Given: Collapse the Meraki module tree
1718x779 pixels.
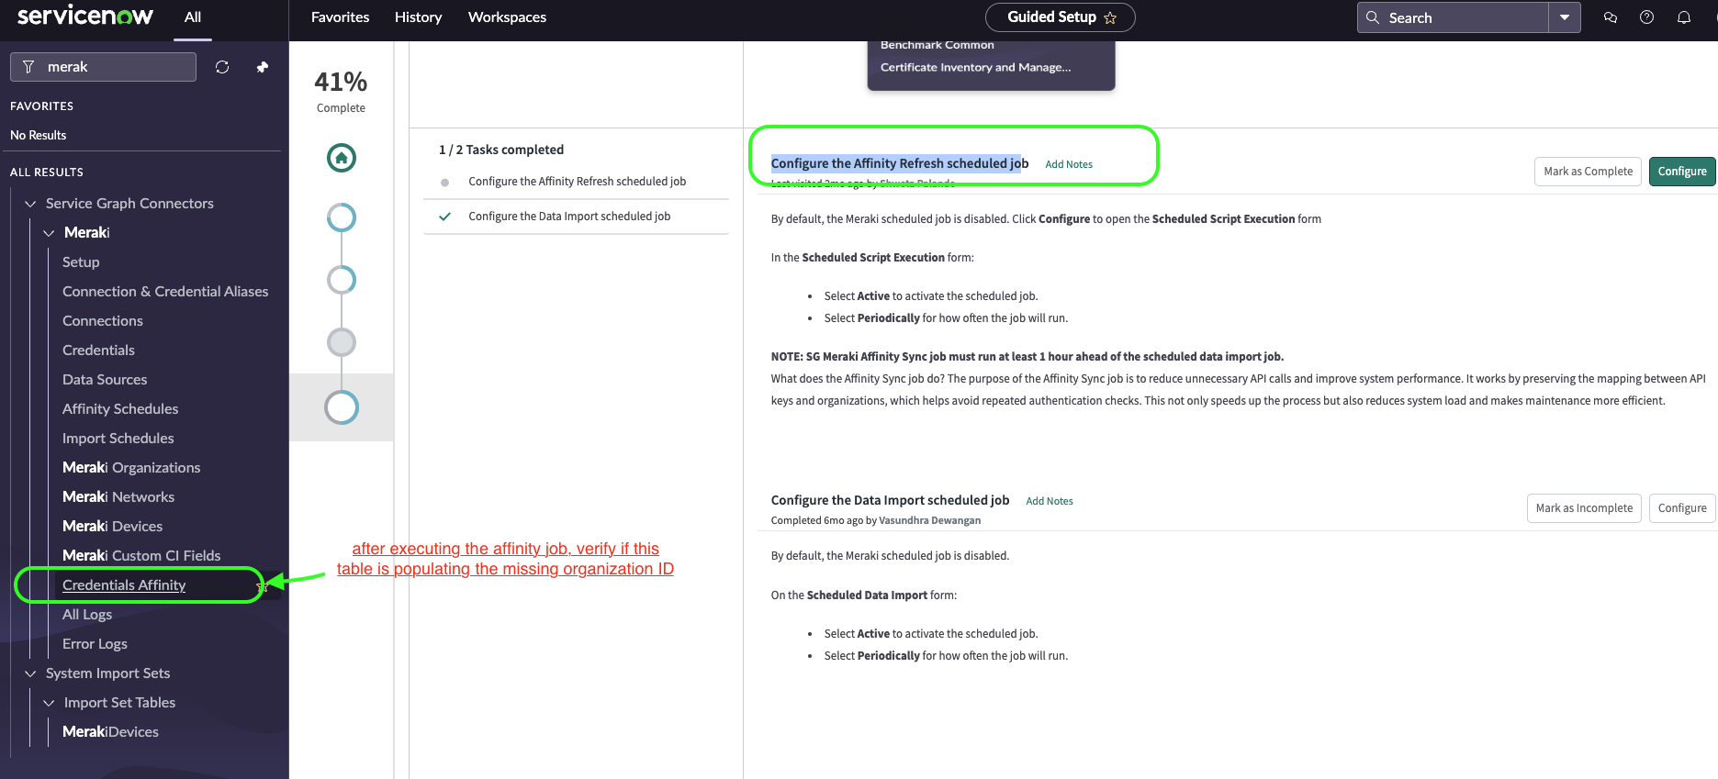Looking at the screenshot, I should (x=49, y=233).
